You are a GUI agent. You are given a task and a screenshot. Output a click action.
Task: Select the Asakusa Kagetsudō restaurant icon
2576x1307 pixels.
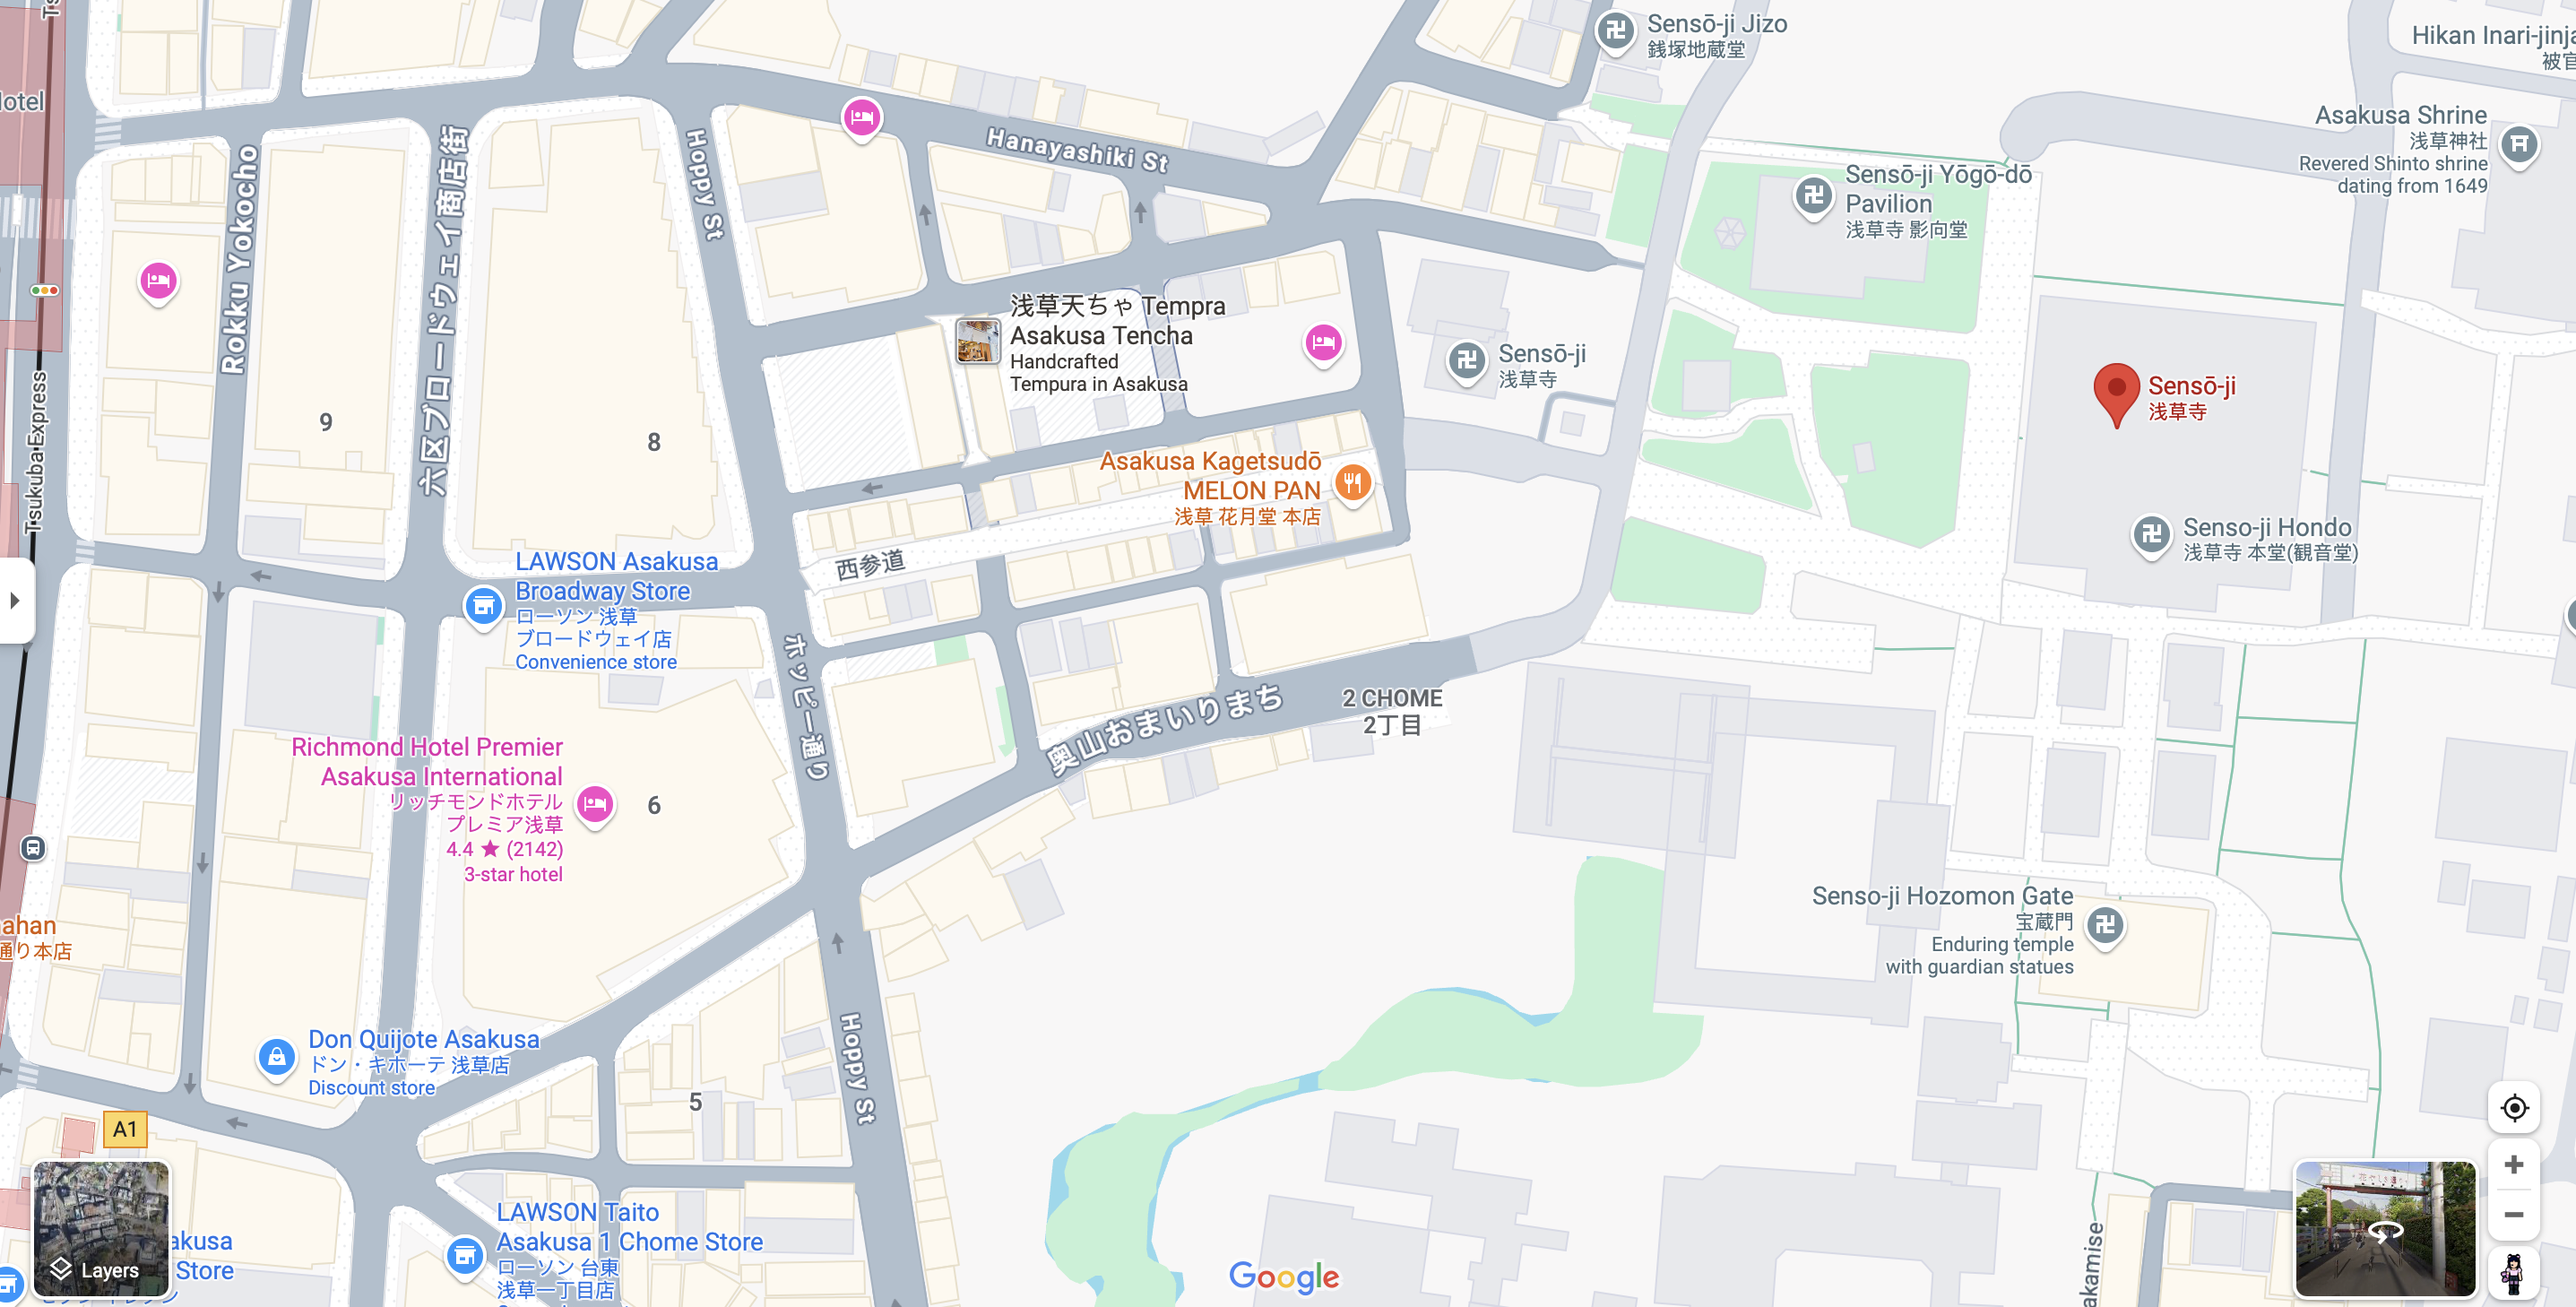[x=1352, y=484]
